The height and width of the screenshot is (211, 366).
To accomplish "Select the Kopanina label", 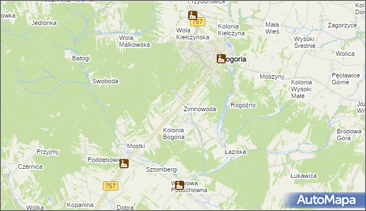I will tap(80, 205).
